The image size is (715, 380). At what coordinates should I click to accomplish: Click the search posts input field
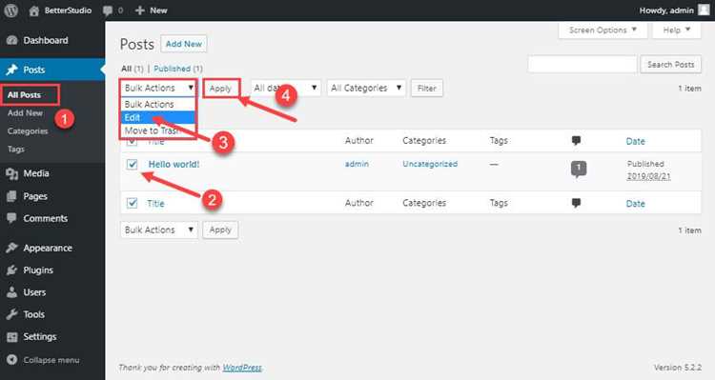582,64
